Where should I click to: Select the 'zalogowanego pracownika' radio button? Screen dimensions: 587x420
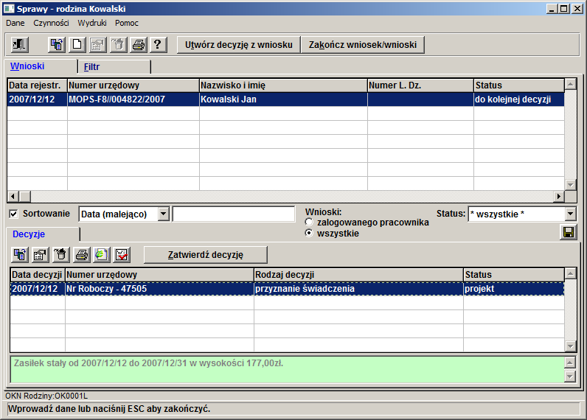click(309, 222)
